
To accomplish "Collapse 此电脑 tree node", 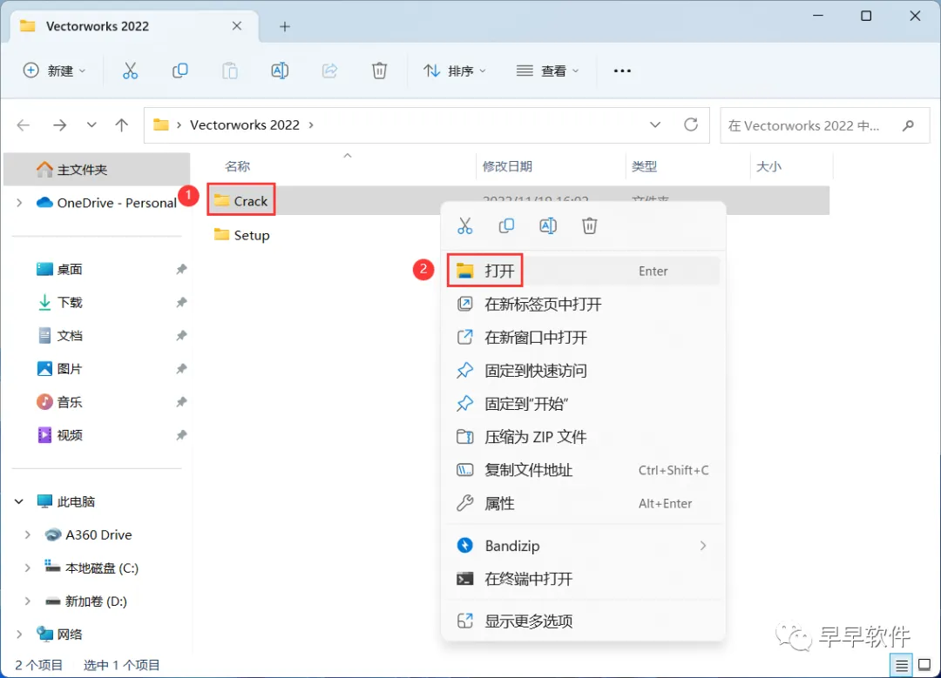I will (19, 502).
